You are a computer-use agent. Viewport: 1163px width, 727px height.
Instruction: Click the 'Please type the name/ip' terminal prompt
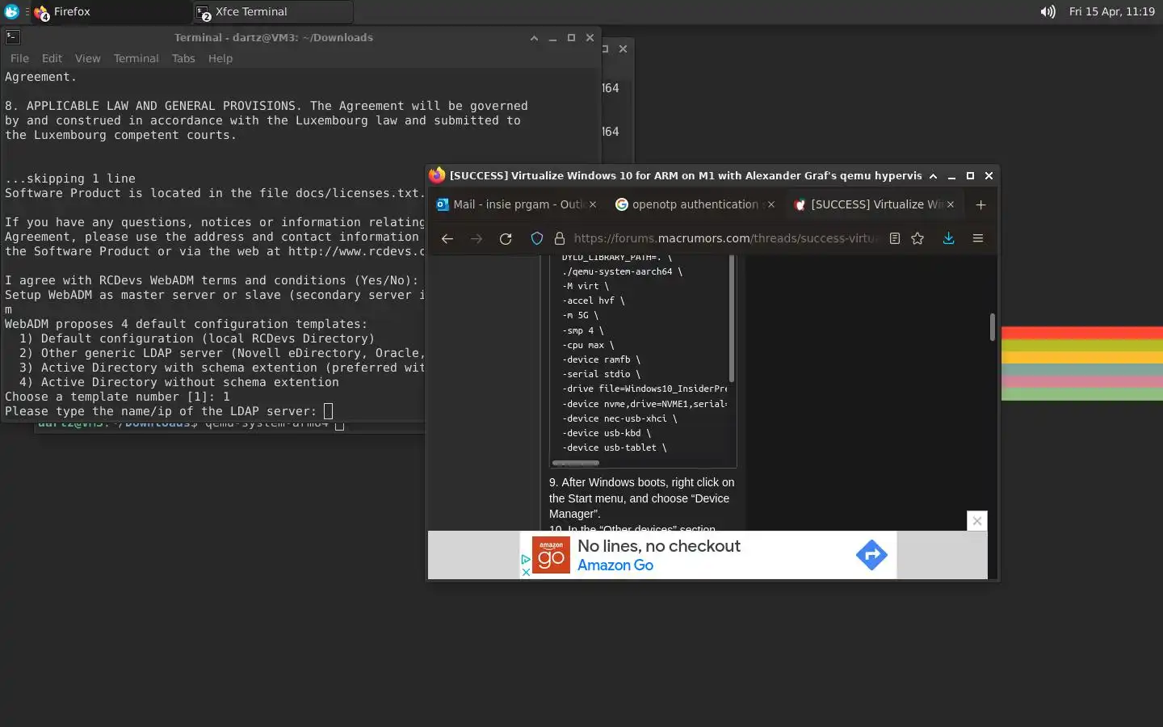pos(161,411)
